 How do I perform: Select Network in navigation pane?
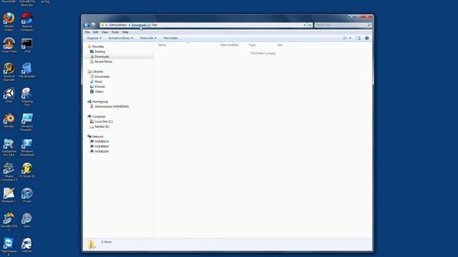point(98,136)
